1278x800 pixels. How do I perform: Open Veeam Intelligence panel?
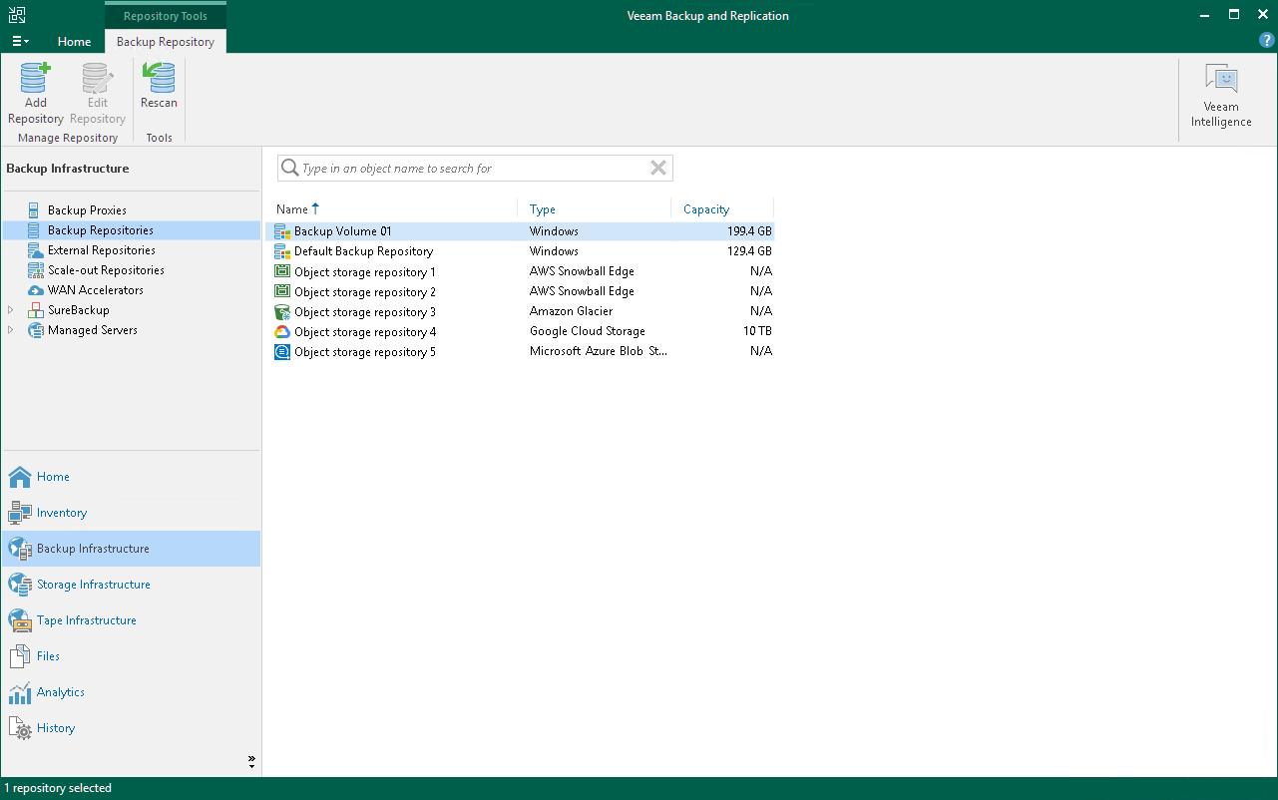click(x=1220, y=96)
